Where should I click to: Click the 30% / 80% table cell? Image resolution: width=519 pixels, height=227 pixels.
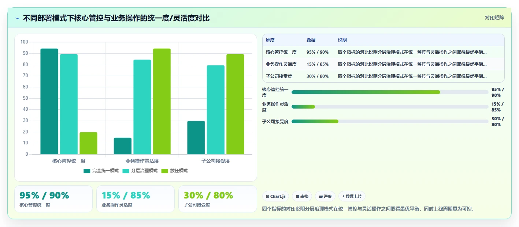318,76
